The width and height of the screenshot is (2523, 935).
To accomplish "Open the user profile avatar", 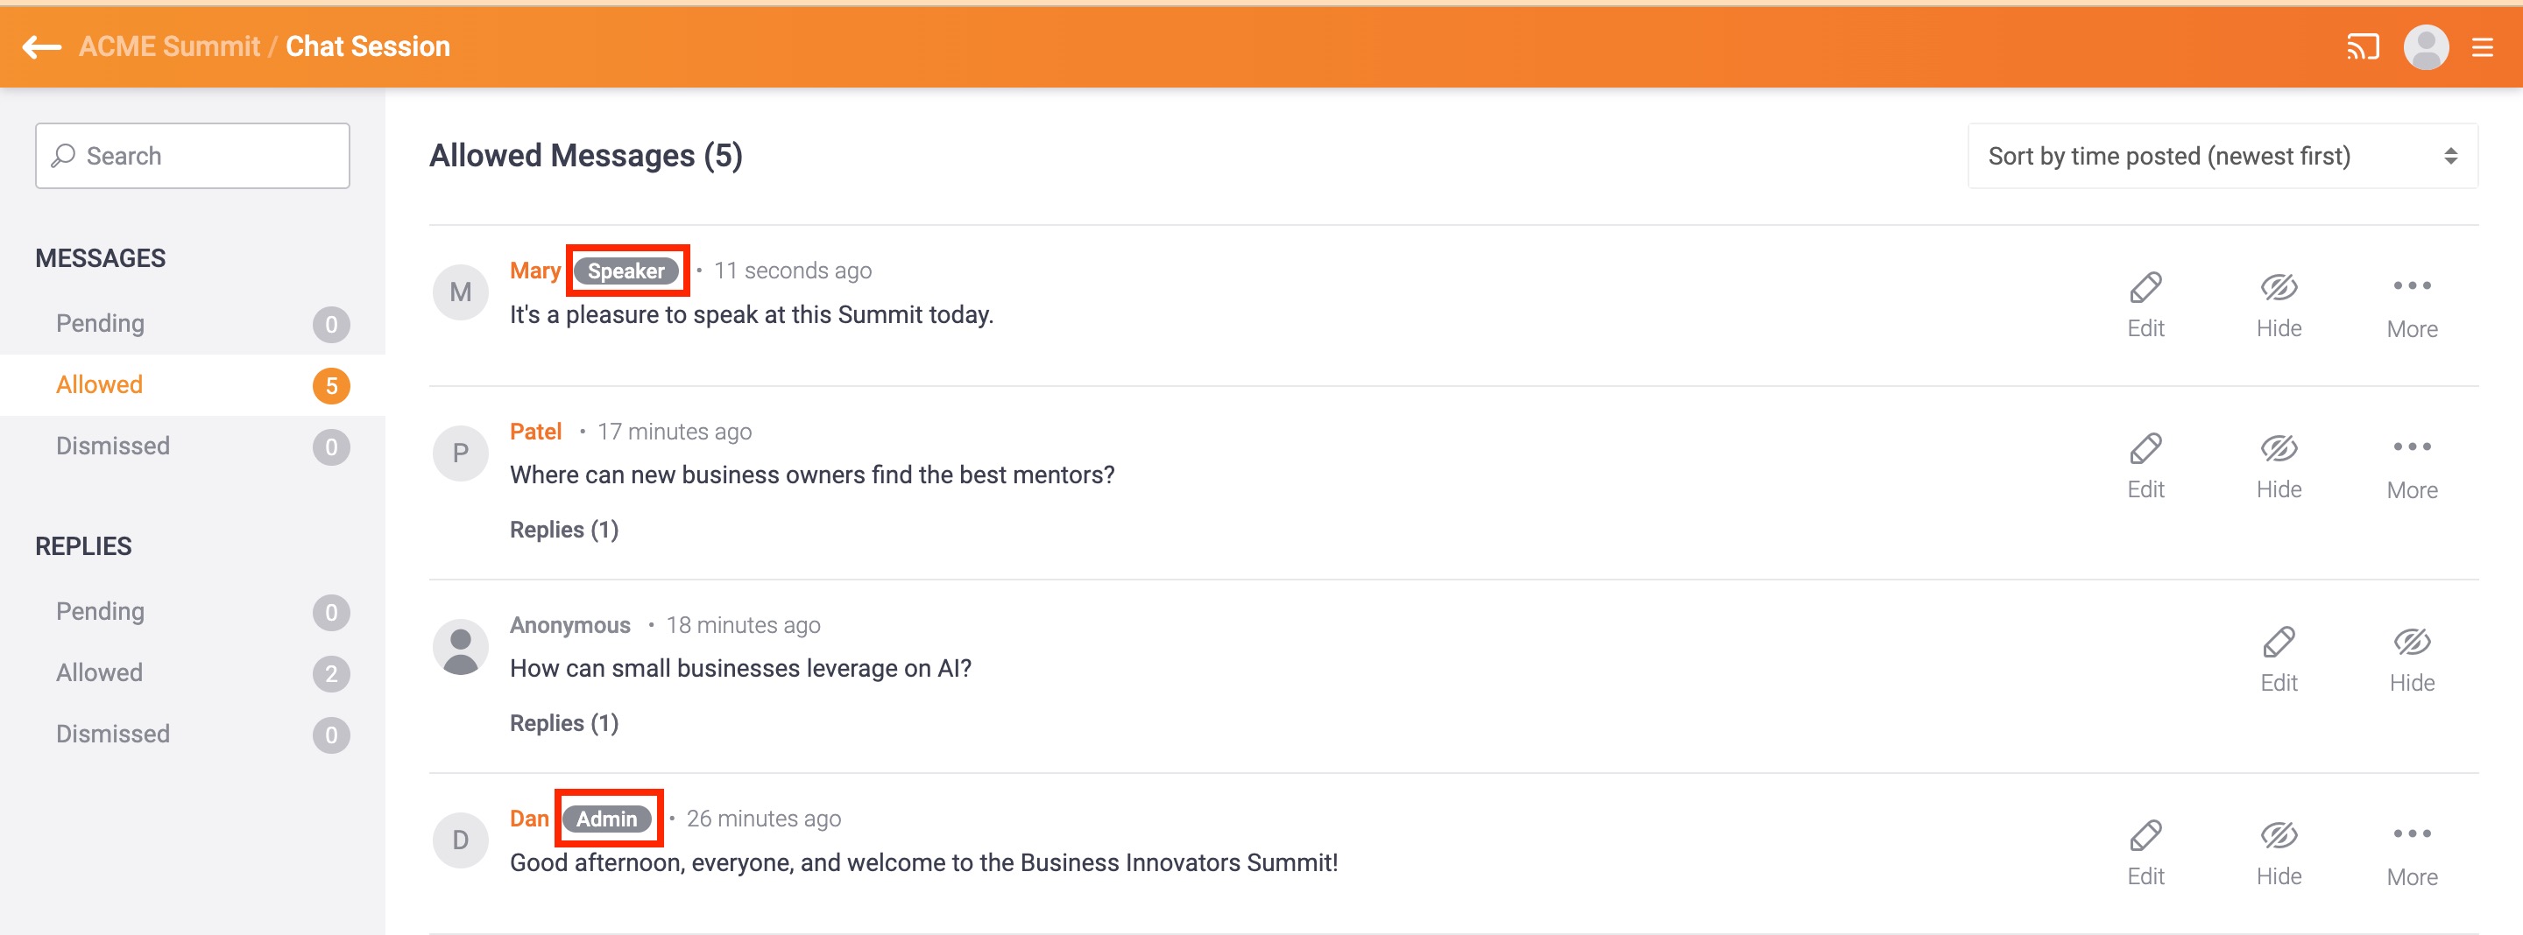I will tap(2425, 46).
